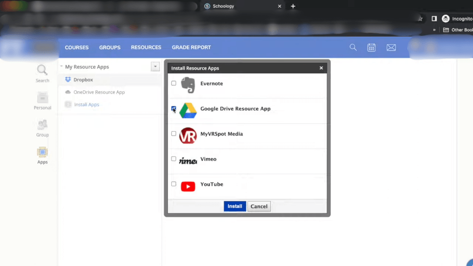Viewport: 473px width, 266px height.
Task: Click Google Drive Resource App label
Action: pyautogui.click(x=236, y=108)
